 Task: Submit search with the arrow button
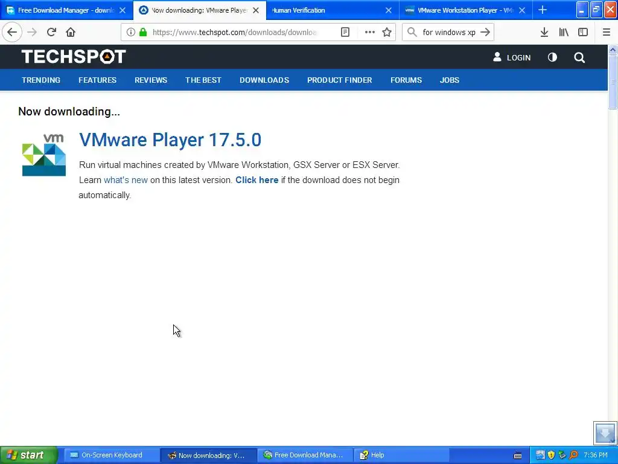(x=485, y=32)
